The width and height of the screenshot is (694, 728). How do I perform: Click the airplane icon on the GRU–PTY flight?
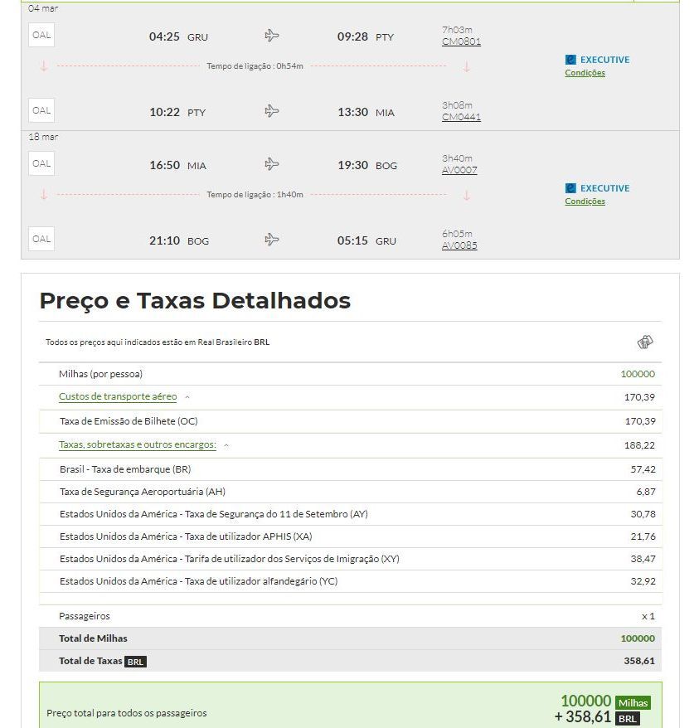click(272, 36)
